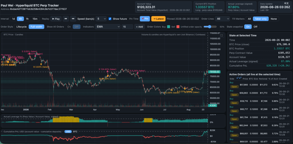The width and height of the screenshot is (293, 144).
Task: Step replay forward with the skip icon
Action: 73,19
